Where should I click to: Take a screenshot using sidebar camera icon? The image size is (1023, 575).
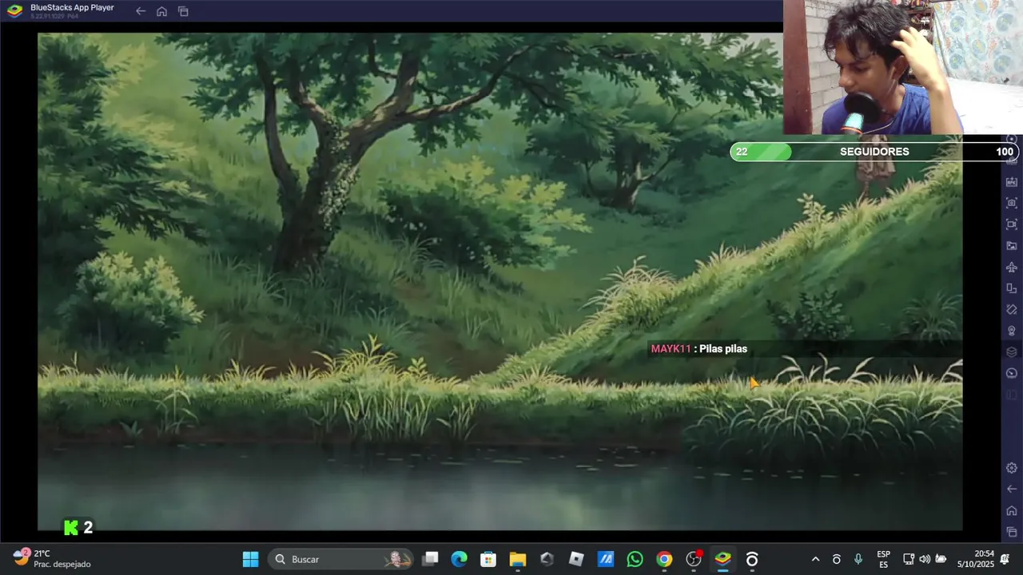(x=1011, y=203)
